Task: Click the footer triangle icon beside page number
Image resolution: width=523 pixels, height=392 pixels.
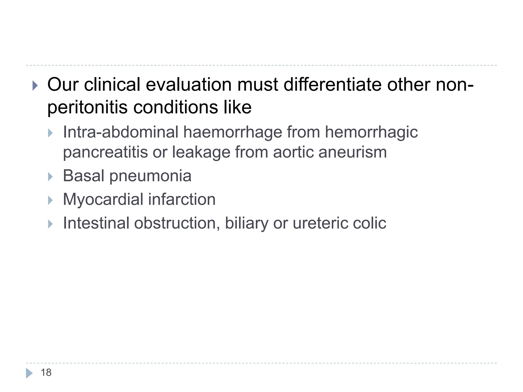Action: click(29, 373)
